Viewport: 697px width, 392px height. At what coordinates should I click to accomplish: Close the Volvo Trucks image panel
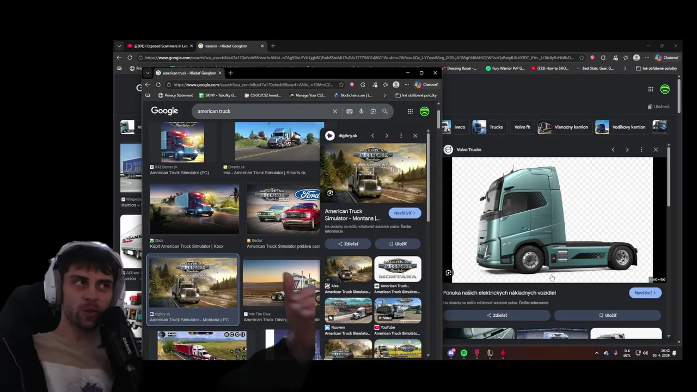point(656,150)
